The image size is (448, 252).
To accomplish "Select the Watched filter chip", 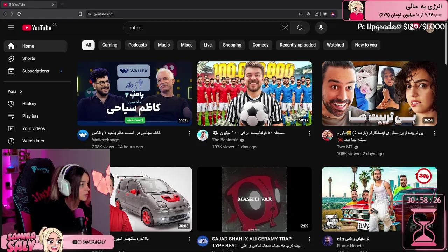I will (x=335, y=45).
